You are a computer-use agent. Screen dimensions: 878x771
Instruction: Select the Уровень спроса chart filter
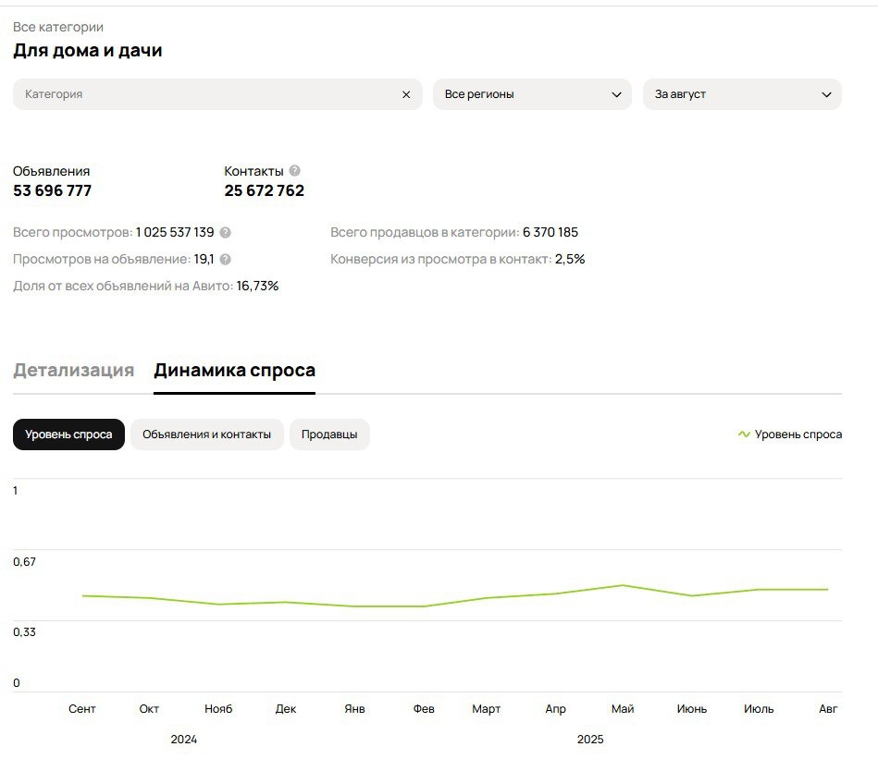(x=68, y=434)
